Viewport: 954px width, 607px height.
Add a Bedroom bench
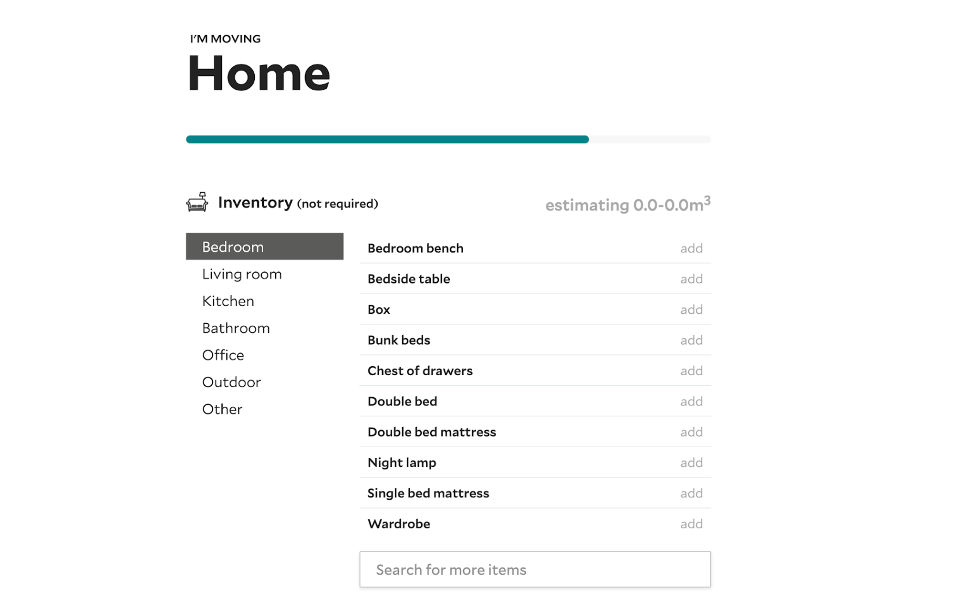pyautogui.click(x=691, y=248)
